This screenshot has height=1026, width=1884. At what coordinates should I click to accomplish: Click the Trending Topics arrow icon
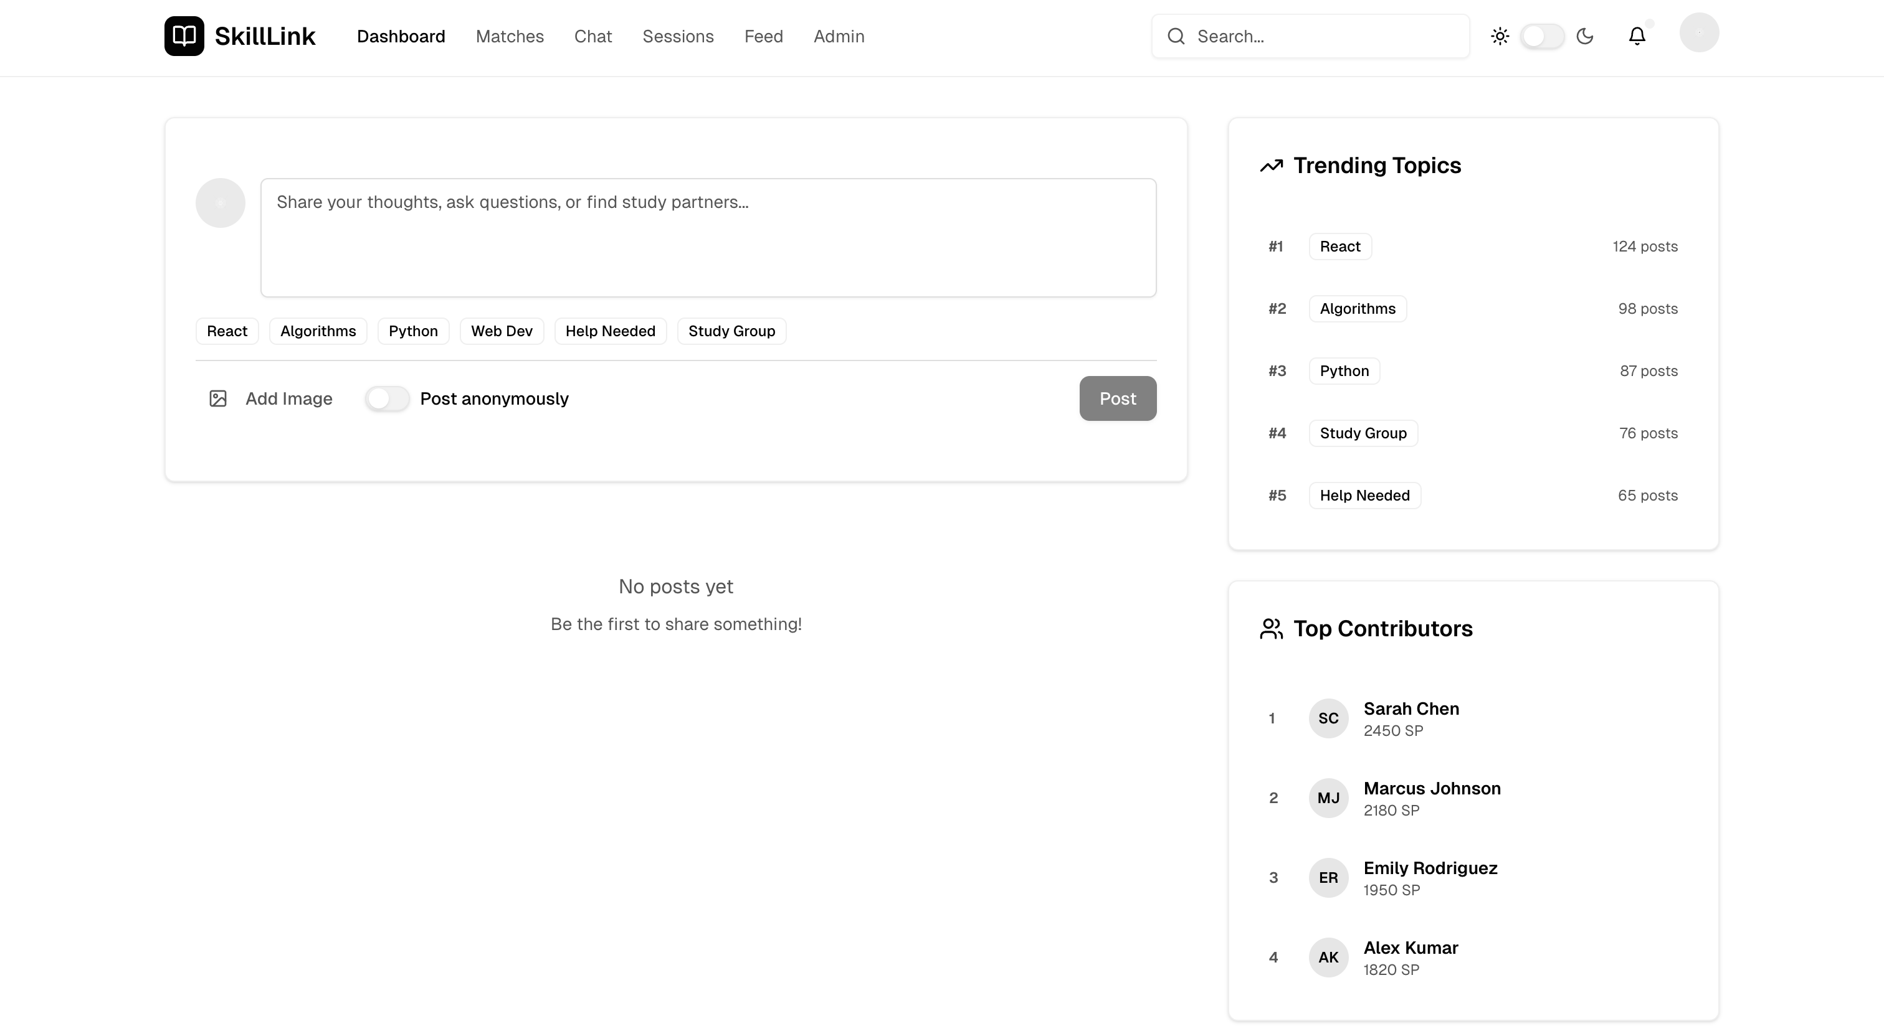(1272, 166)
